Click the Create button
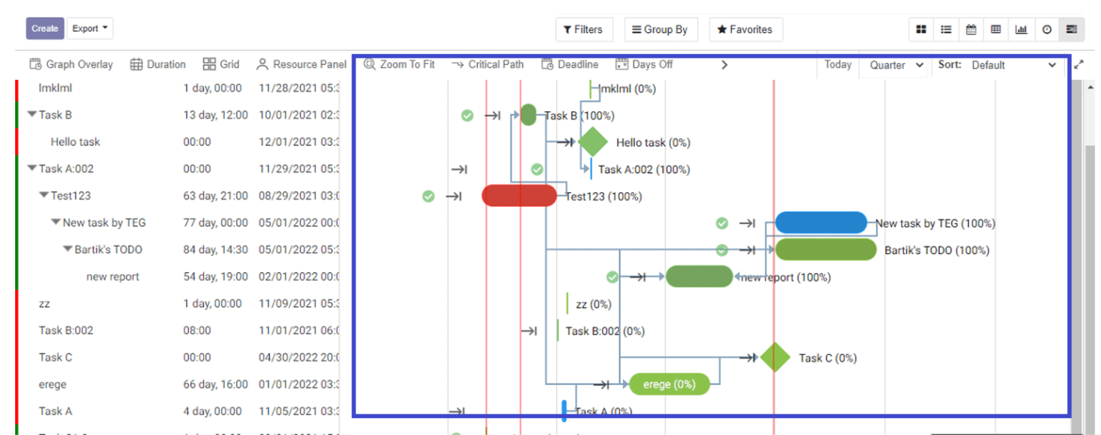1101x435 pixels. point(45,28)
